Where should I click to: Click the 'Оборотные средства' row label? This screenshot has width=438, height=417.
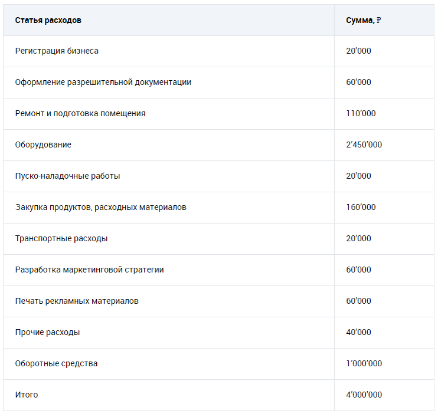[x=56, y=363]
